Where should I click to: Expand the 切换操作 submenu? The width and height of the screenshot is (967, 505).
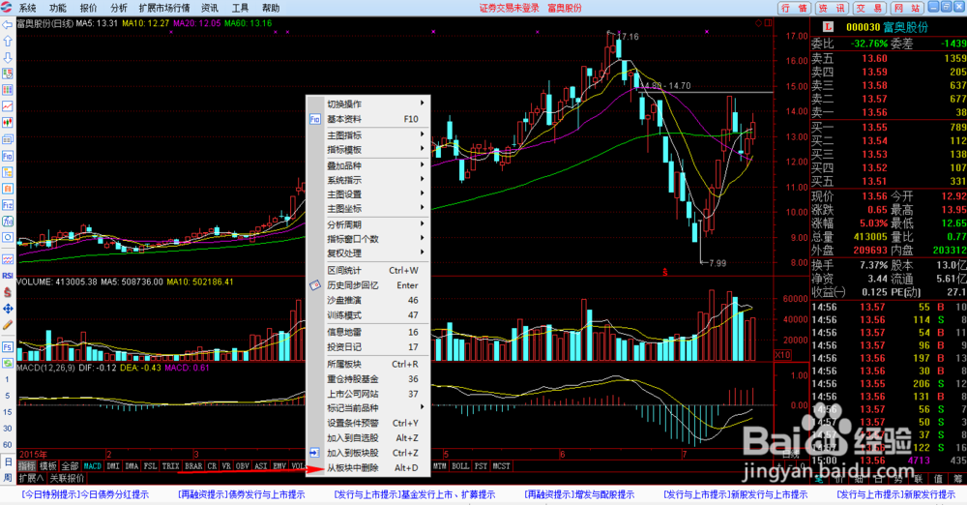[x=368, y=104]
